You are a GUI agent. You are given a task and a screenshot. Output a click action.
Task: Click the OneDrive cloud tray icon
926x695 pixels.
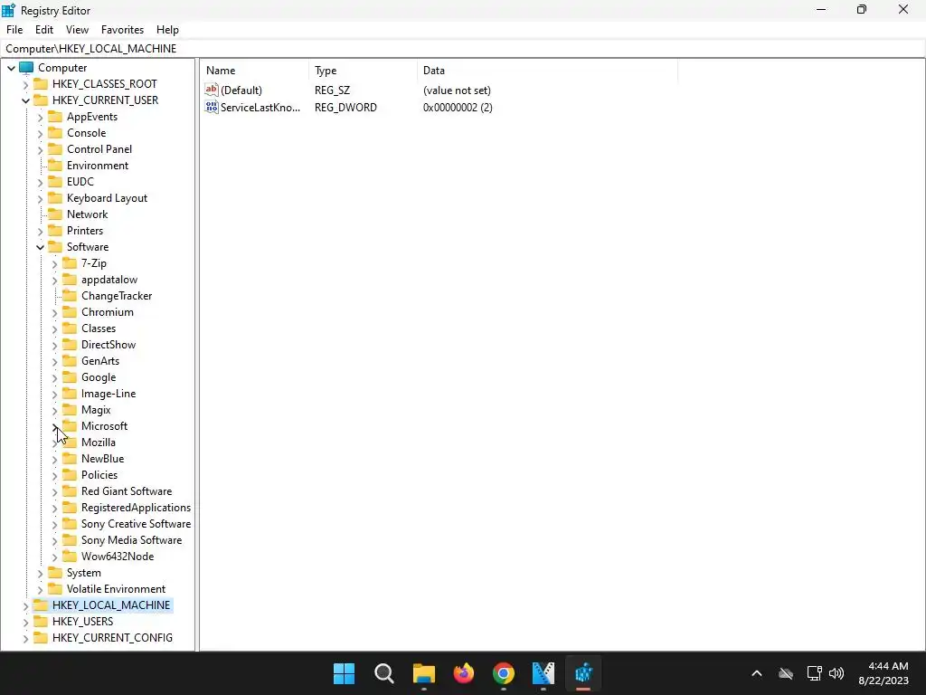786,673
